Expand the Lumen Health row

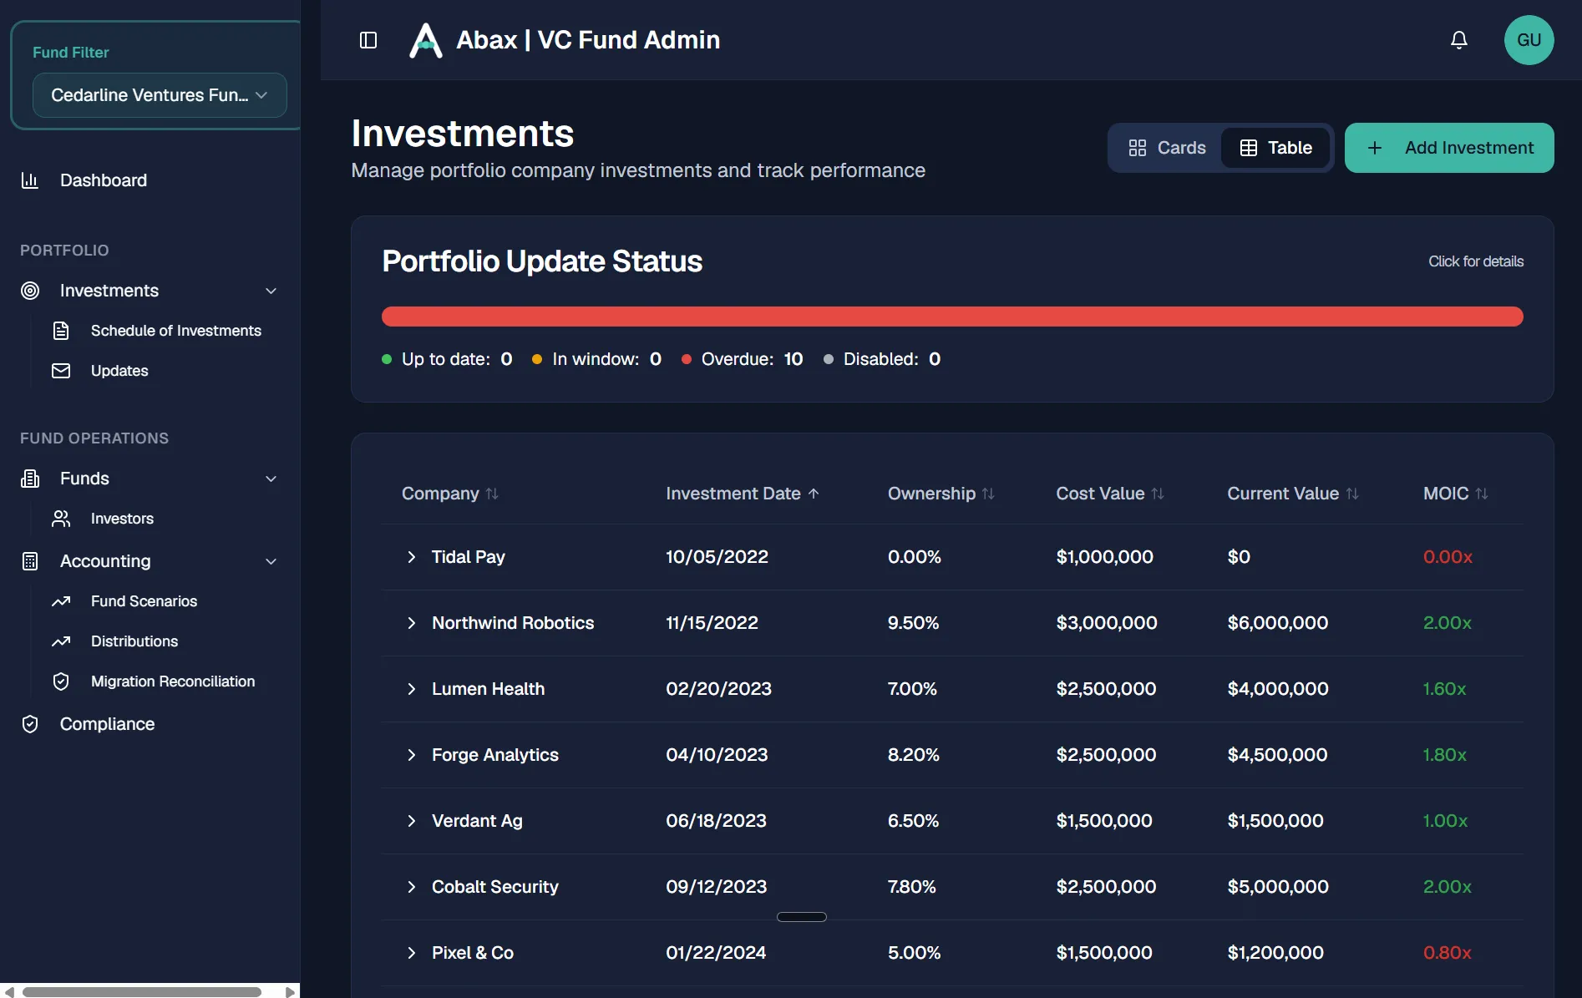(x=411, y=689)
